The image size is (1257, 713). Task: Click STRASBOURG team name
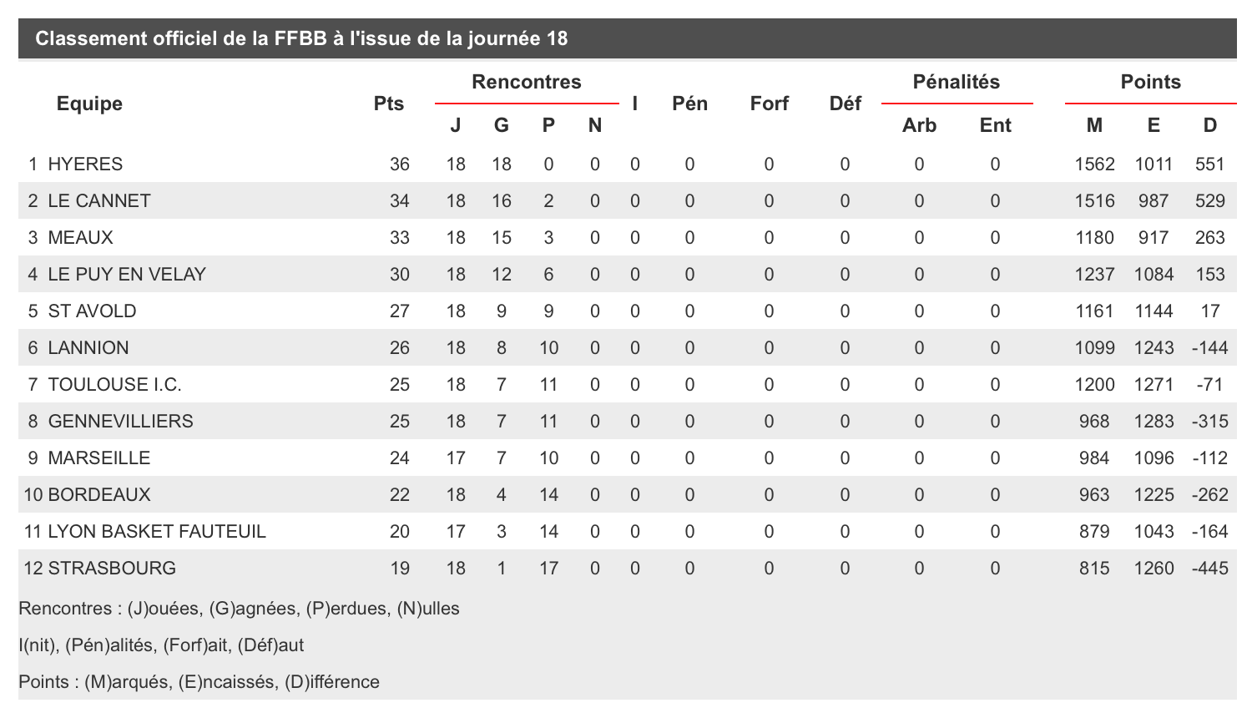pos(112,569)
